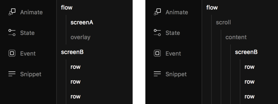Click the Event icon beside the overlay layer list
Image resolution: width=278 pixels, height=104 pixels.
[12, 53]
